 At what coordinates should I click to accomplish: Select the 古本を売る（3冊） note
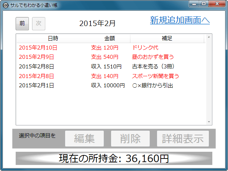point(154,67)
